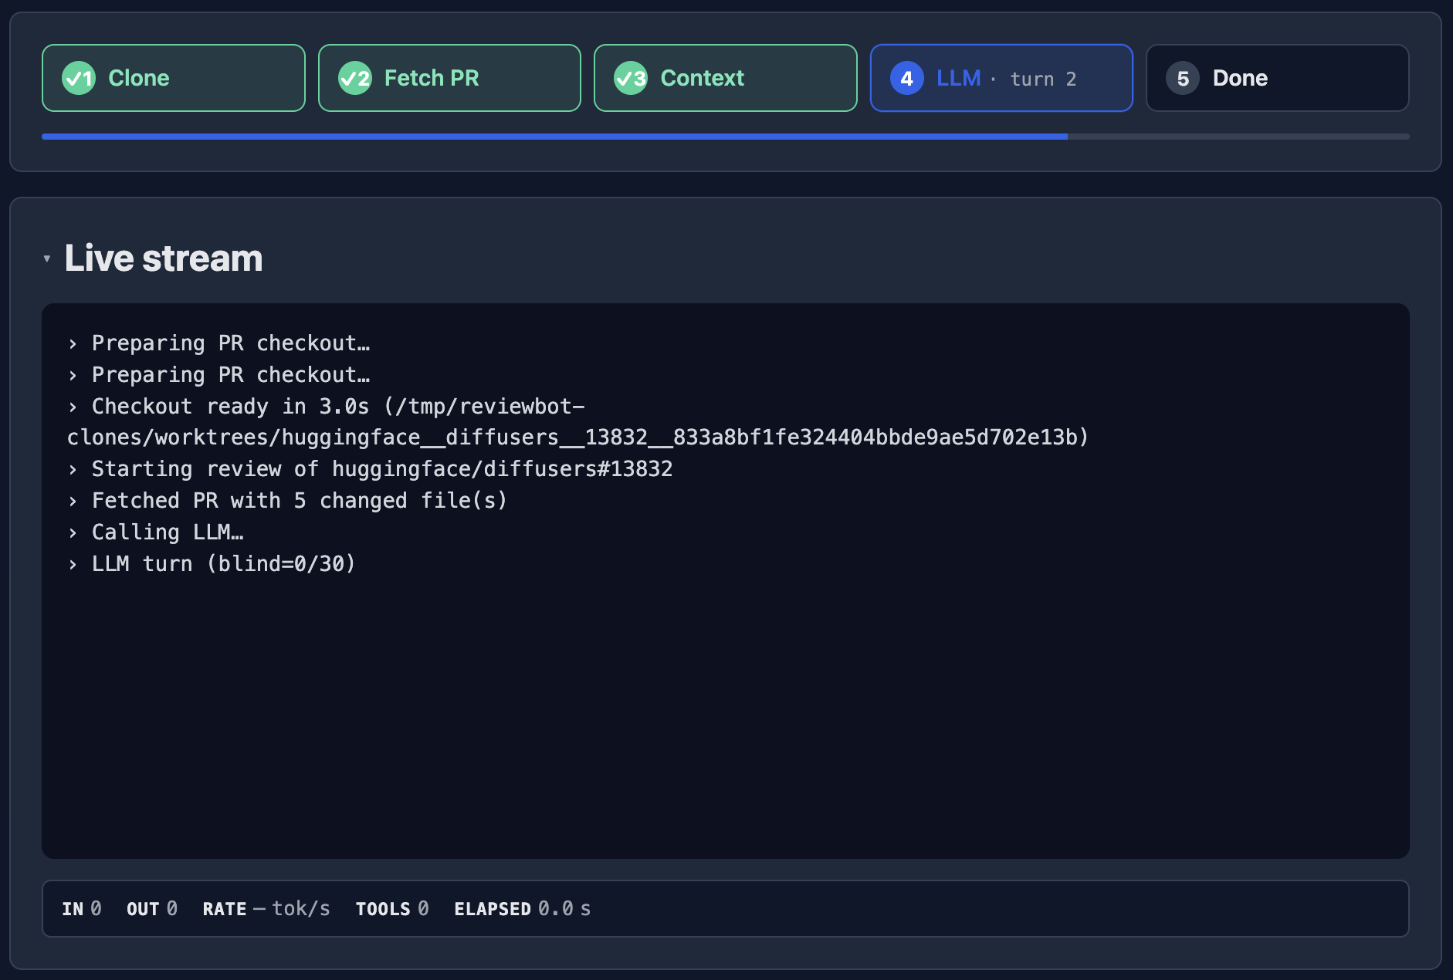Image resolution: width=1453 pixels, height=980 pixels.
Task: Click the gray number 5 badge on Done step
Action: point(1183,78)
